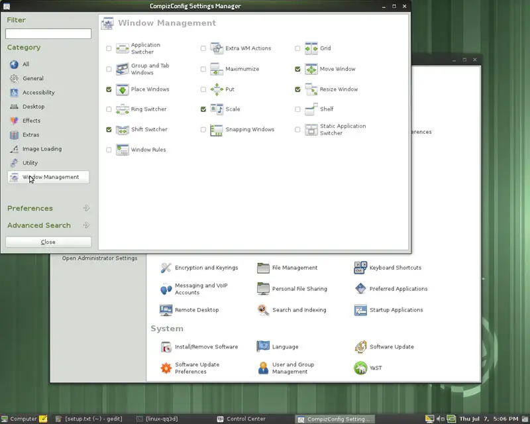Image resolution: width=530 pixels, height=424 pixels.
Task: Select the All category
Action: tap(48, 64)
